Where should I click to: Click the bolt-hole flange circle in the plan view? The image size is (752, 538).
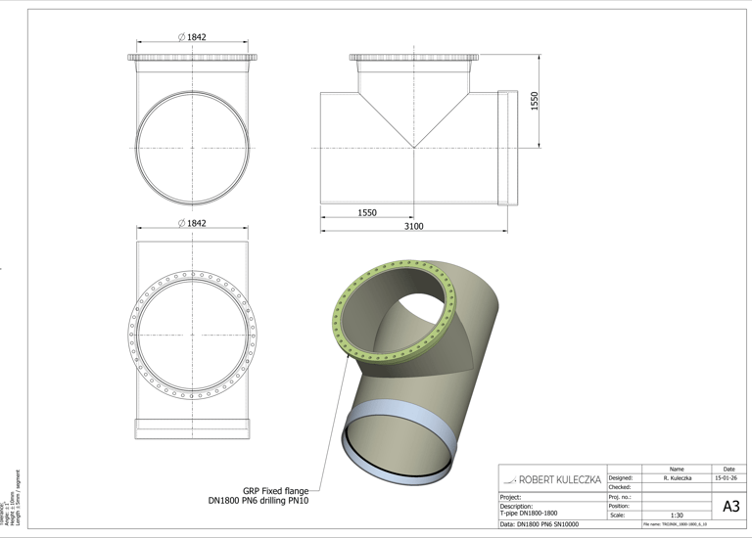(192, 335)
